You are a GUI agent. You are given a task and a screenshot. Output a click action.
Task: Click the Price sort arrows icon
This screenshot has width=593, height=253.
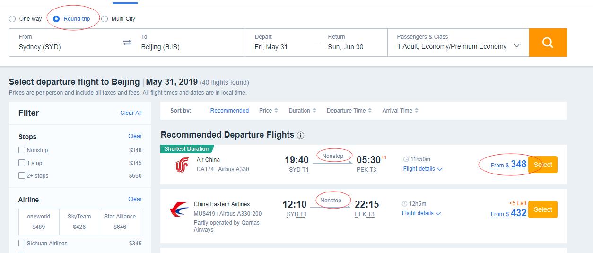[276, 111]
